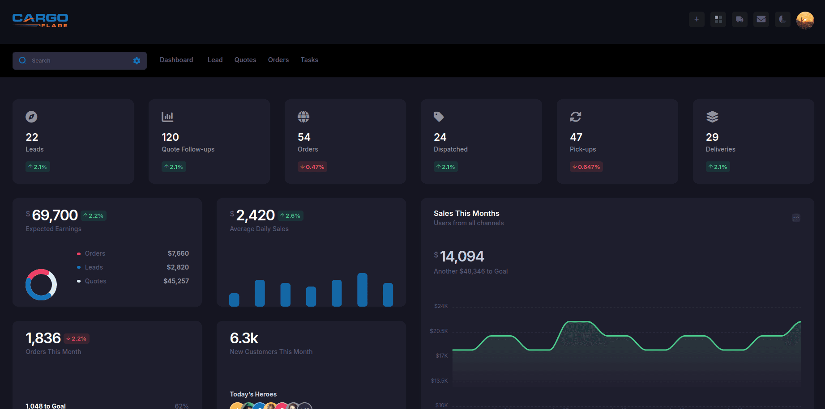Viewport: 825px width, 409px height.
Task: Click the white Quotes legend dot
Action: click(x=79, y=282)
